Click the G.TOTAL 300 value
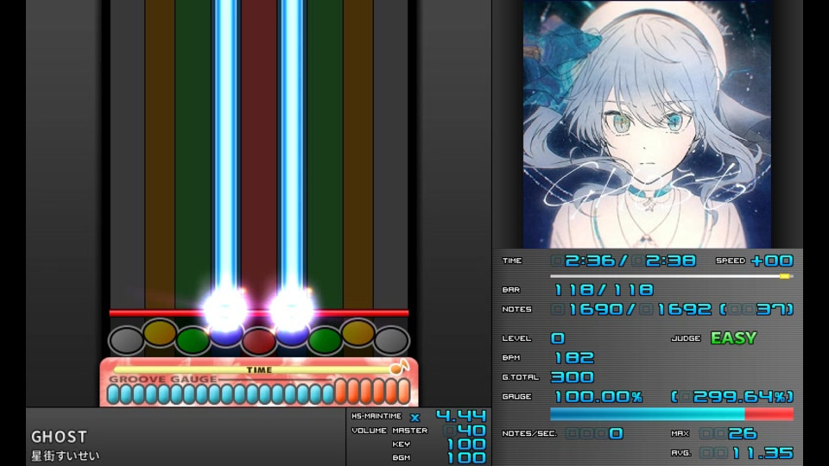Screen dimensions: 829x466 [573, 377]
